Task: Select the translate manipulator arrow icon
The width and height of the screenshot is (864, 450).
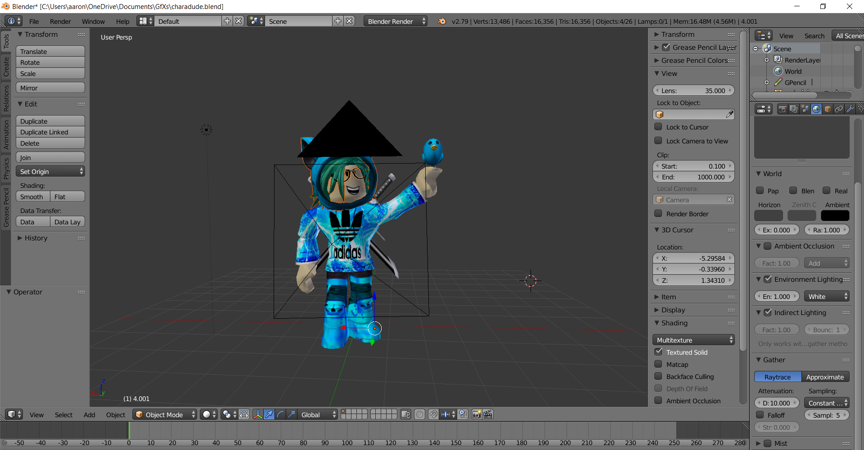Action: click(269, 414)
